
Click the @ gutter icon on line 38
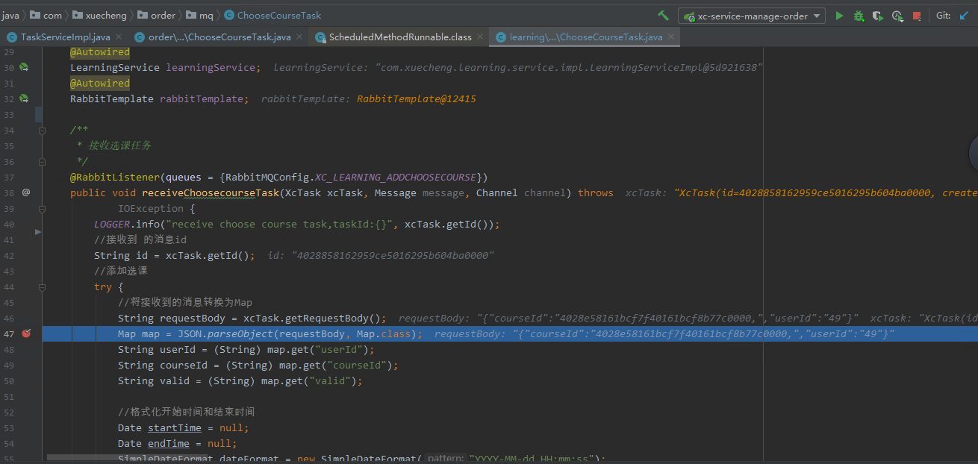tap(26, 192)
